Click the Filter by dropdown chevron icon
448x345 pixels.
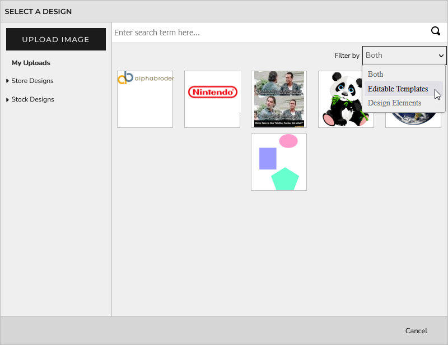[x=440, y=55]
